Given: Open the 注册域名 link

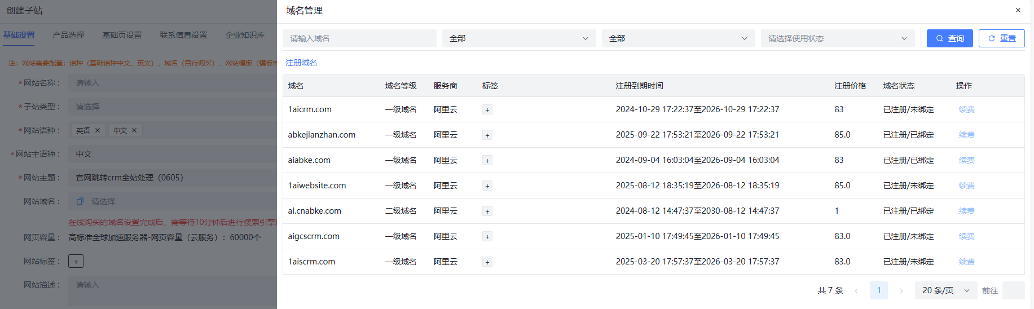Looking at the screenshot, I should pos(301,63).
